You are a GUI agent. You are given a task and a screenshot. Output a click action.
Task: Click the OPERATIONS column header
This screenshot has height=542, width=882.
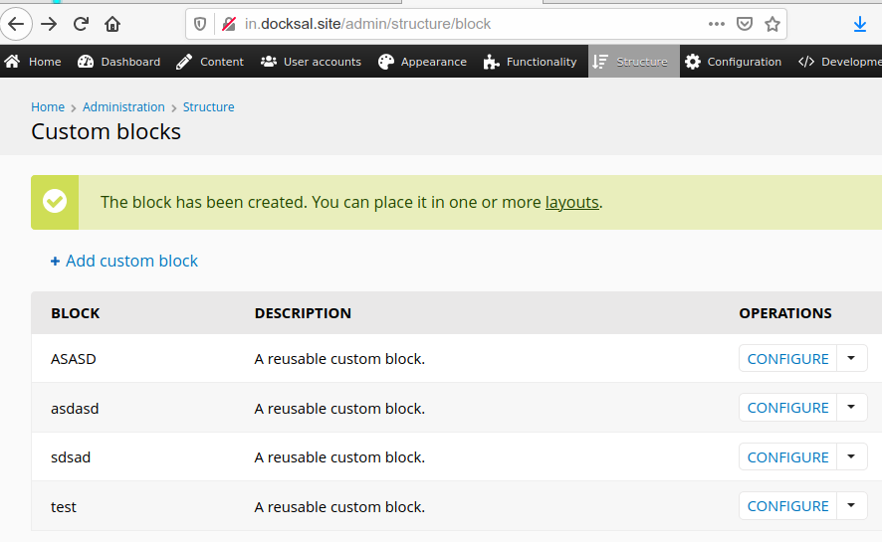(785, 313)
